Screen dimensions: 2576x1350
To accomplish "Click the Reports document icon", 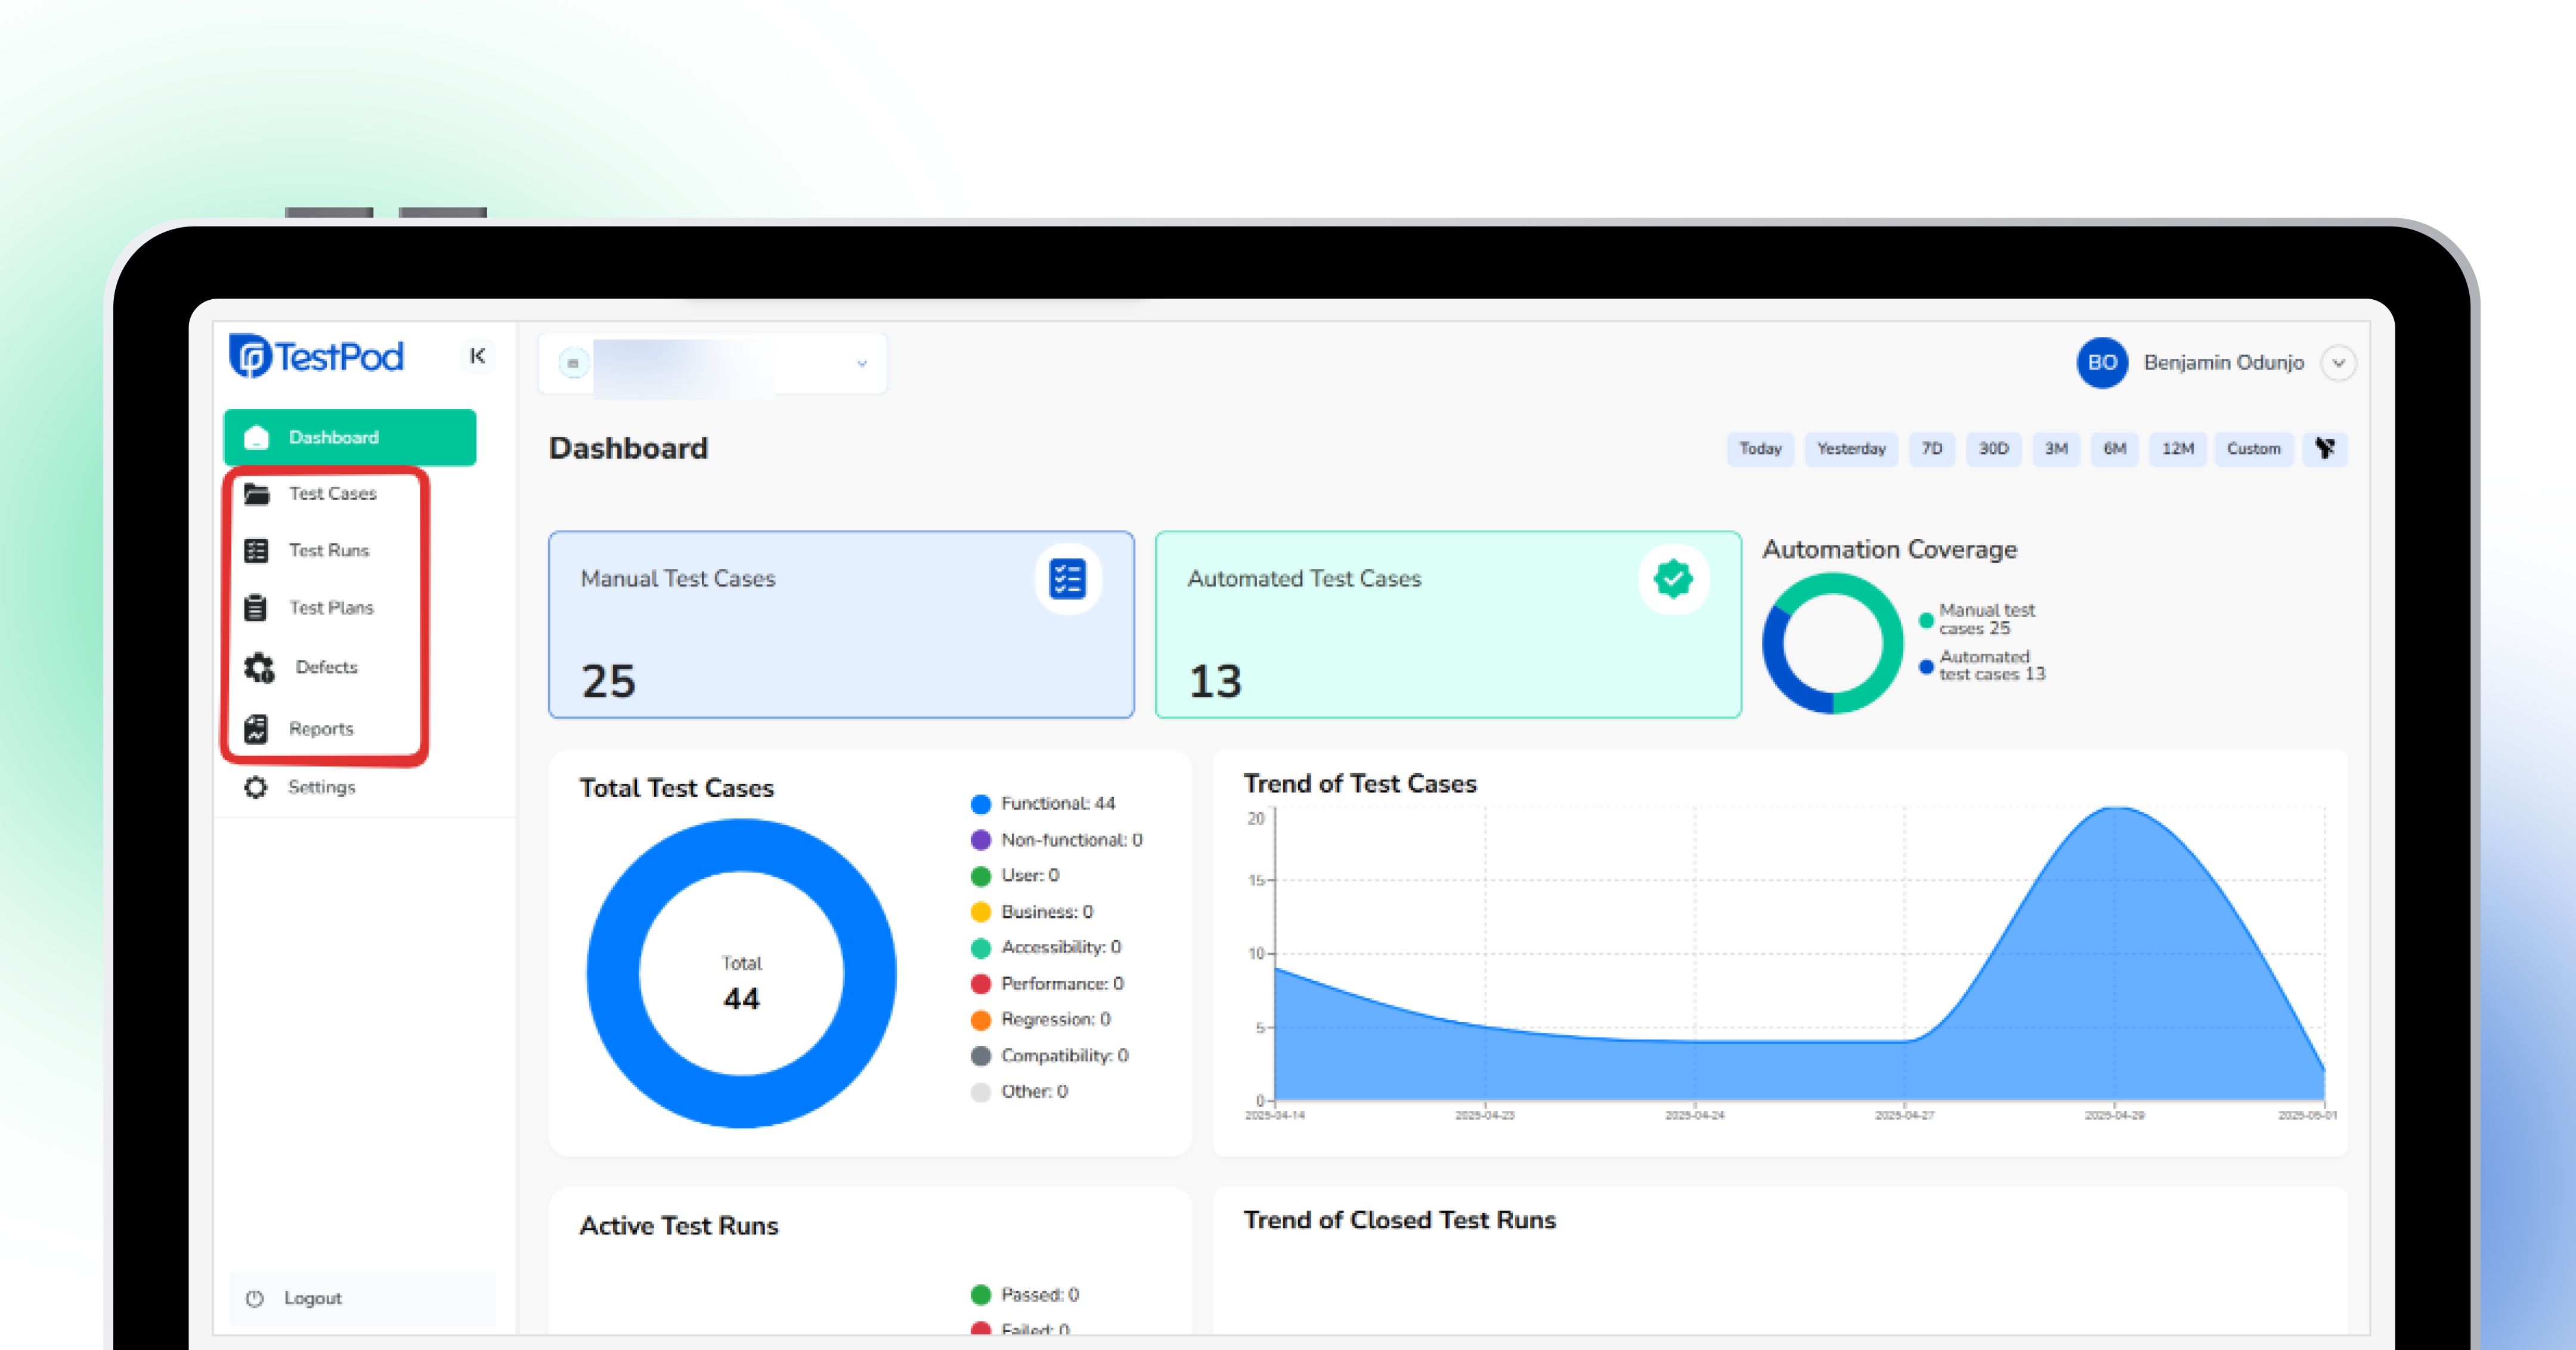I will pyautogui.click(x=256, y=728).
